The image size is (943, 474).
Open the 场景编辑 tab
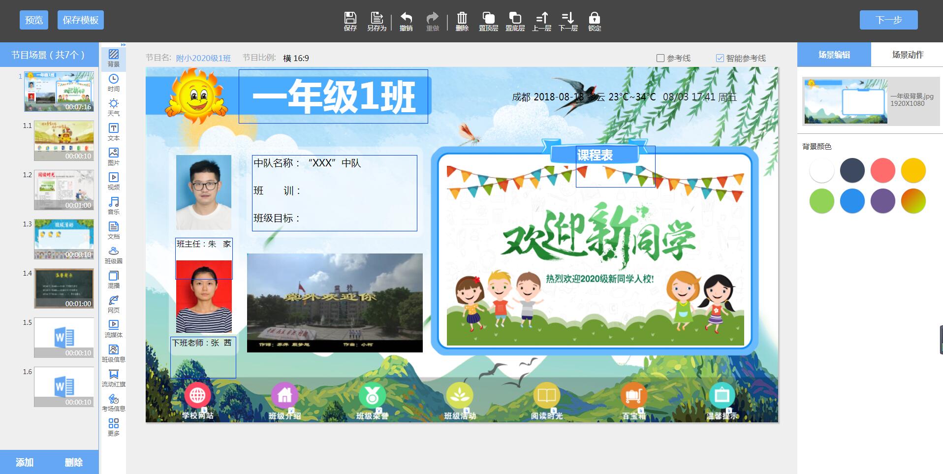point(834,55)
